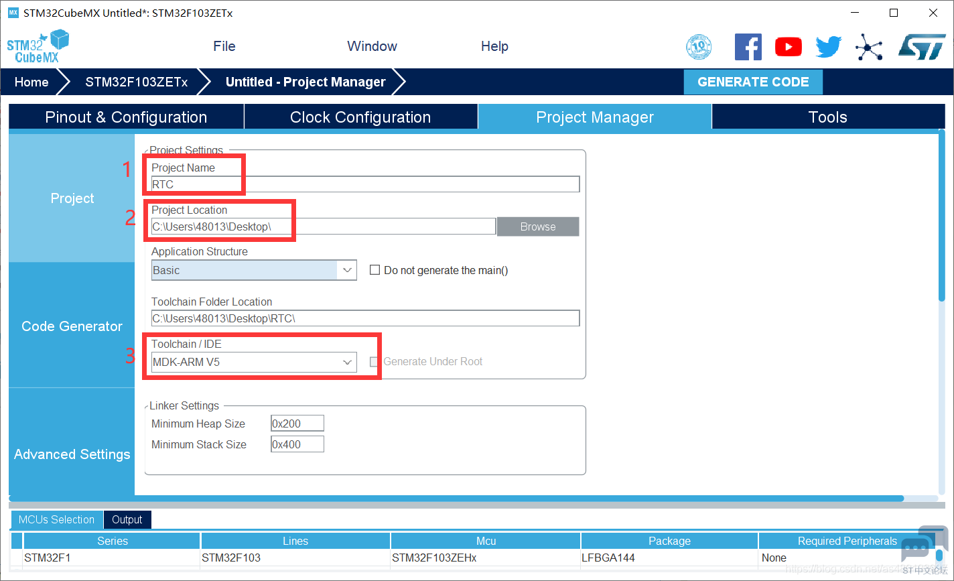Open the Code Generator section
Viewport: 954px width, 581px height.
pyautogui.click(x=72, y=326)
